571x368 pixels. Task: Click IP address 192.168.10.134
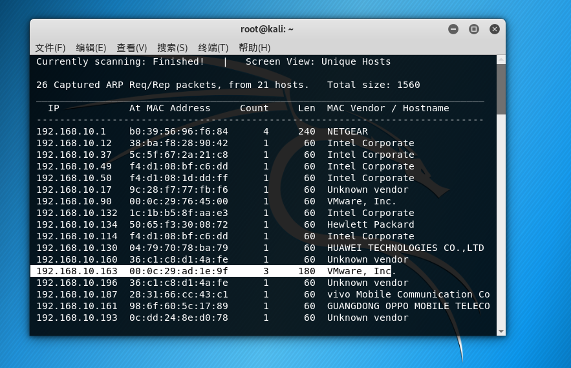[x=77, y=225]
